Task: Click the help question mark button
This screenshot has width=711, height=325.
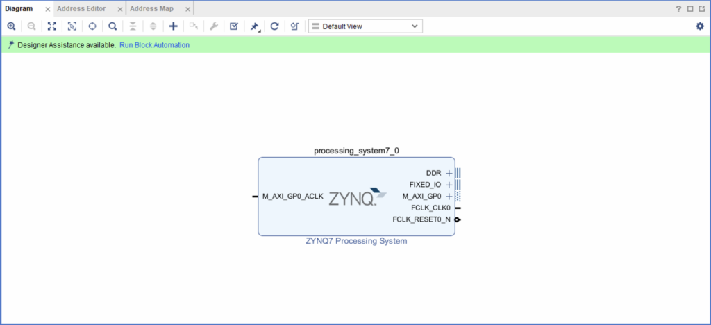Action: coord(678,9)
